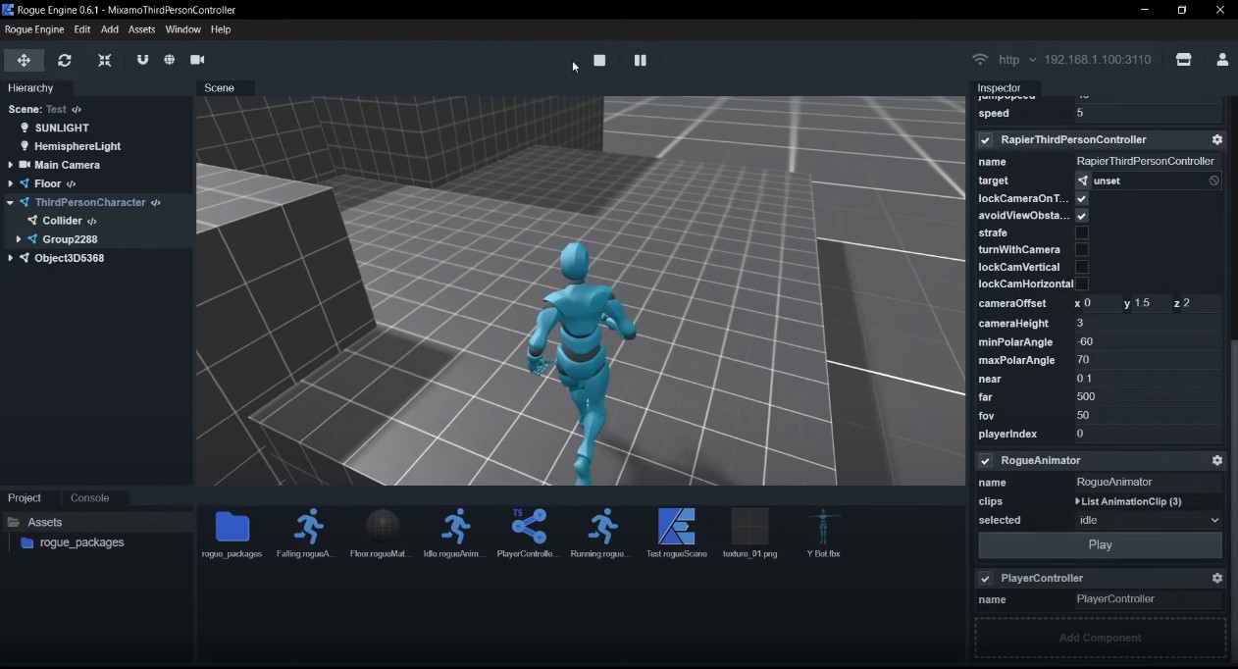The image size is (1238, 669).
Task: Expand the Group2288 tree item
Action: click(18, 239)
